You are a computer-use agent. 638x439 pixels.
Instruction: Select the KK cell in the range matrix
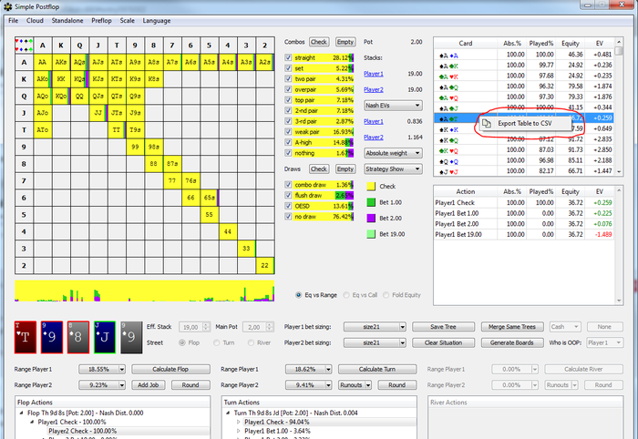click(x=61, y=79)
